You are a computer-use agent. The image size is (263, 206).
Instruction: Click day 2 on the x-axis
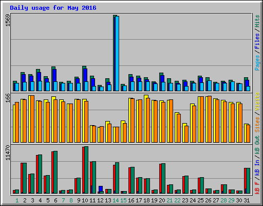pos(25,200)
